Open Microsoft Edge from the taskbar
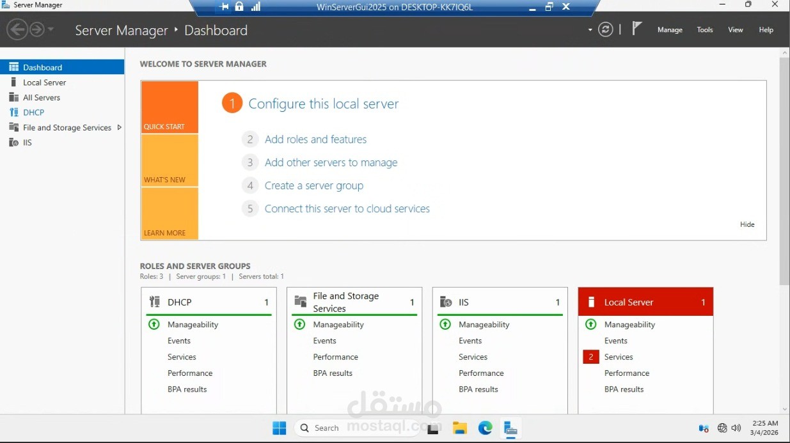Screen dimensions: 790x443 [x=485, y=428]
